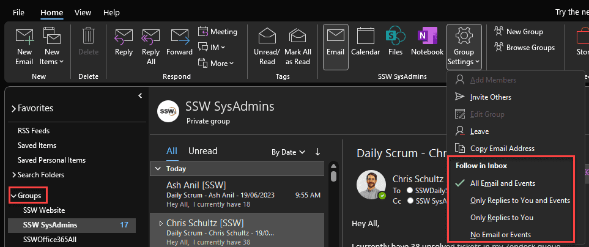Select All Email and Events option
This screenshot has width=589, height=247.
point(502,183)
